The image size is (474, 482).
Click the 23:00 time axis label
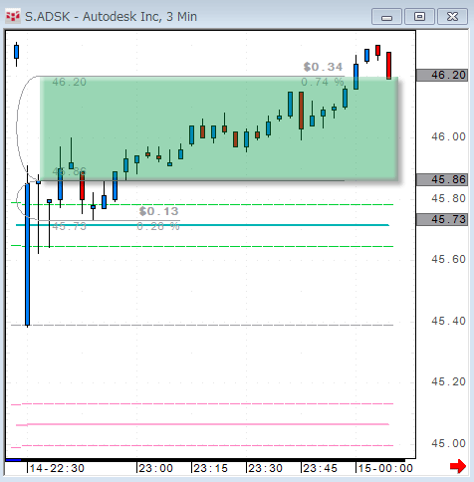pyautogui.click(x=155, y=468)
